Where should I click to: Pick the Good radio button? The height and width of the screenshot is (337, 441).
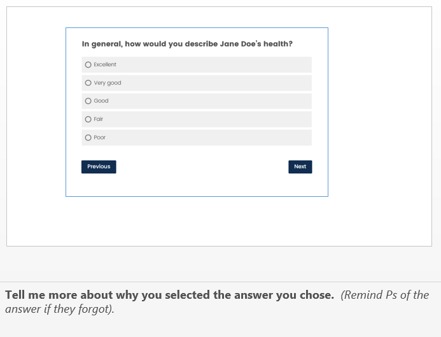[88, 101]
